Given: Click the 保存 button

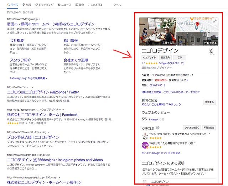Looking at the screenshot, I should 180,57.
